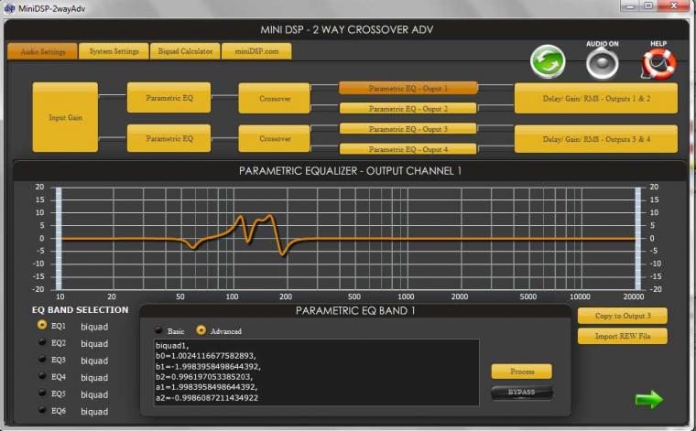Select the EQ3 band radio button
This screenshot has width=696, height=431.
pyautogui.click(x=42, y=359)
